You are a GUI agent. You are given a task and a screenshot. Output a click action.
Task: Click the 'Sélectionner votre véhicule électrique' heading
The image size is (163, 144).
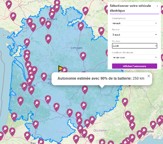tap(130, 8)
